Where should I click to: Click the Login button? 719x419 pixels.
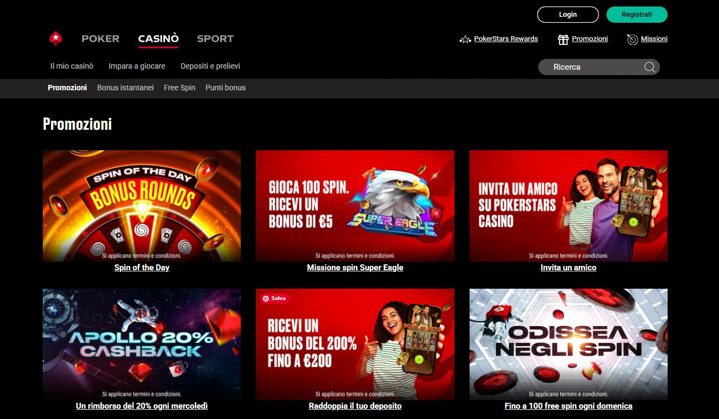(568, 15)
